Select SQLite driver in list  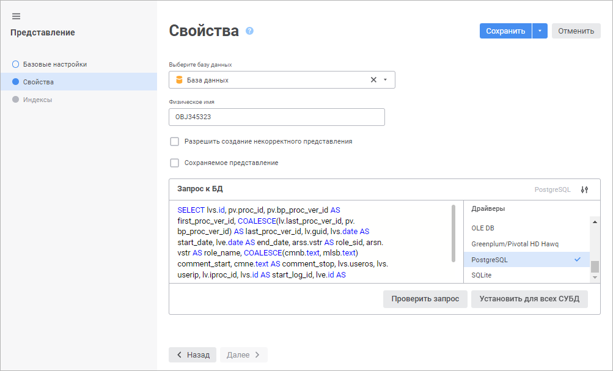[482, 276]
